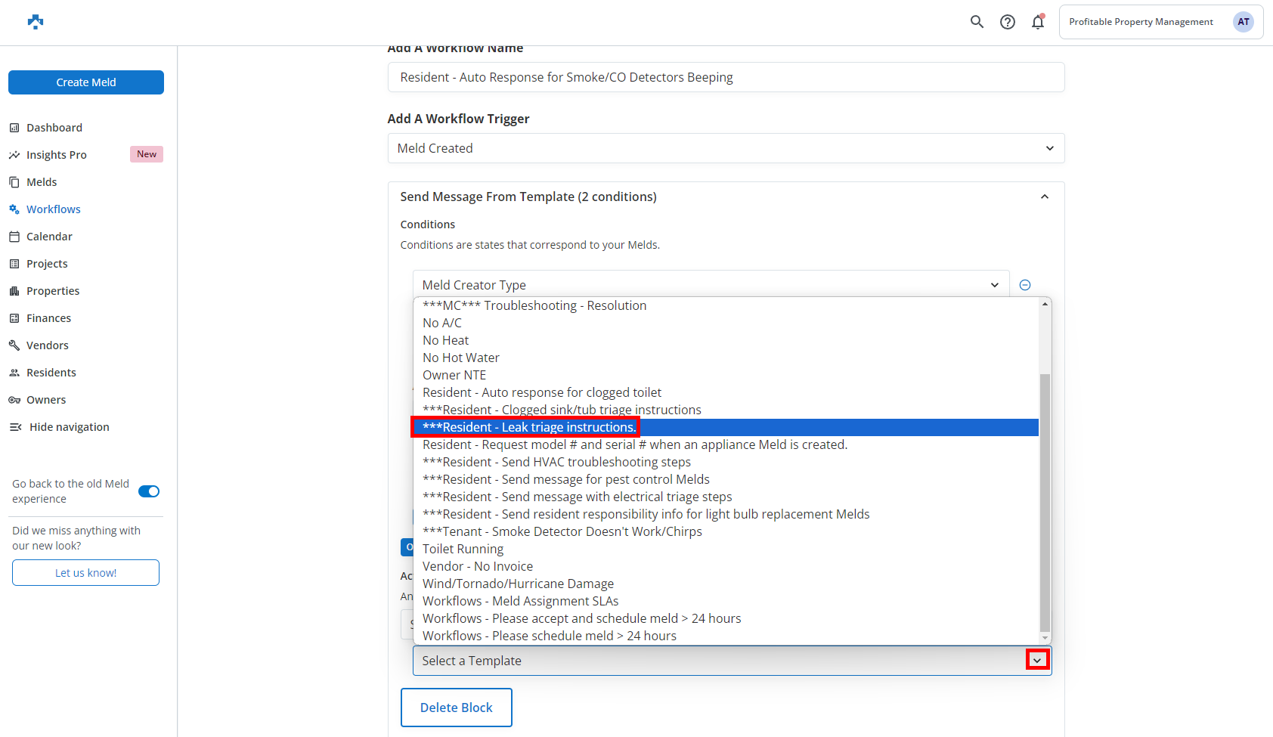Select the Leak triage instructions template

[x=529, y=427]
